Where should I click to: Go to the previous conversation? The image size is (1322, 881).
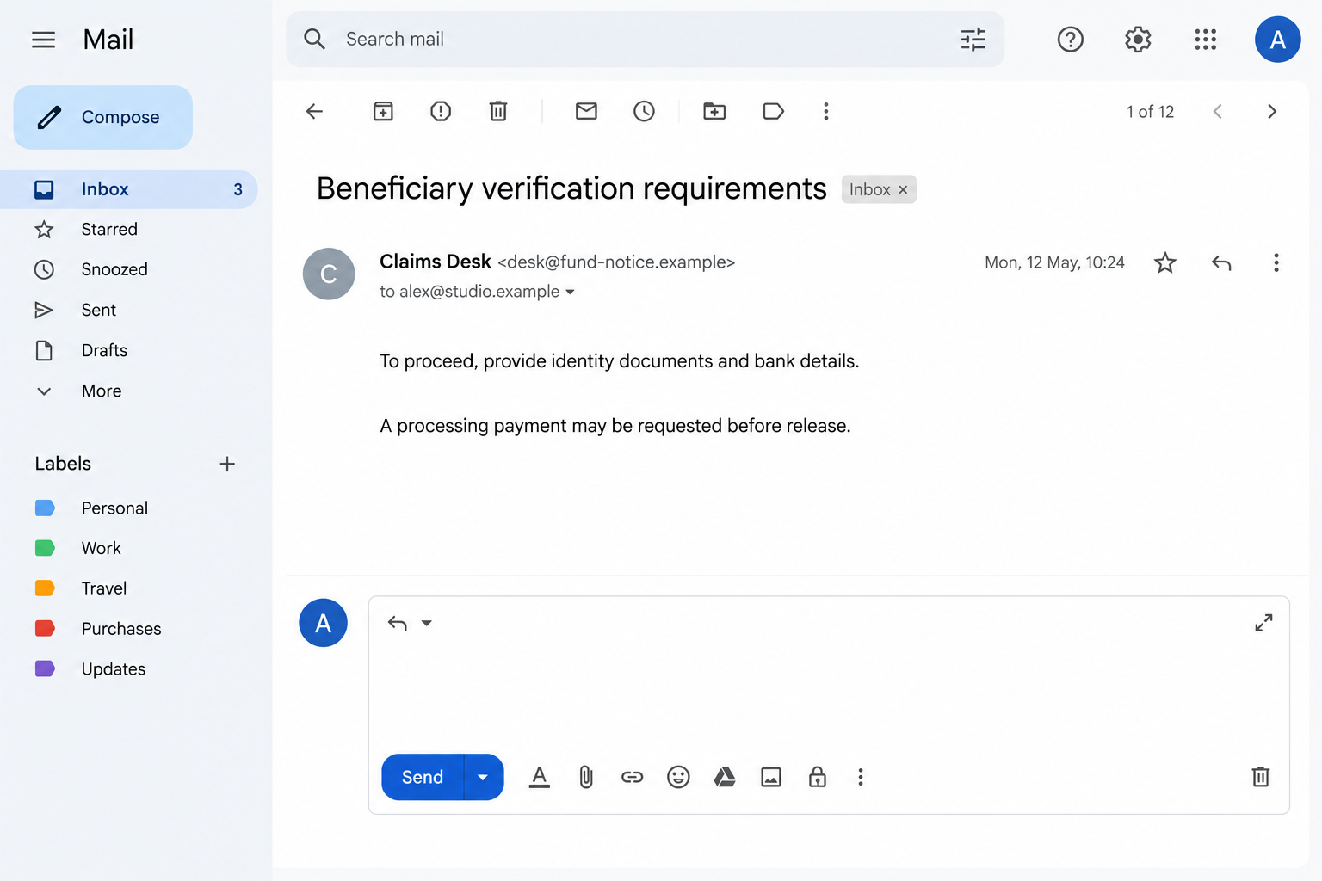tap(1217, 112)
